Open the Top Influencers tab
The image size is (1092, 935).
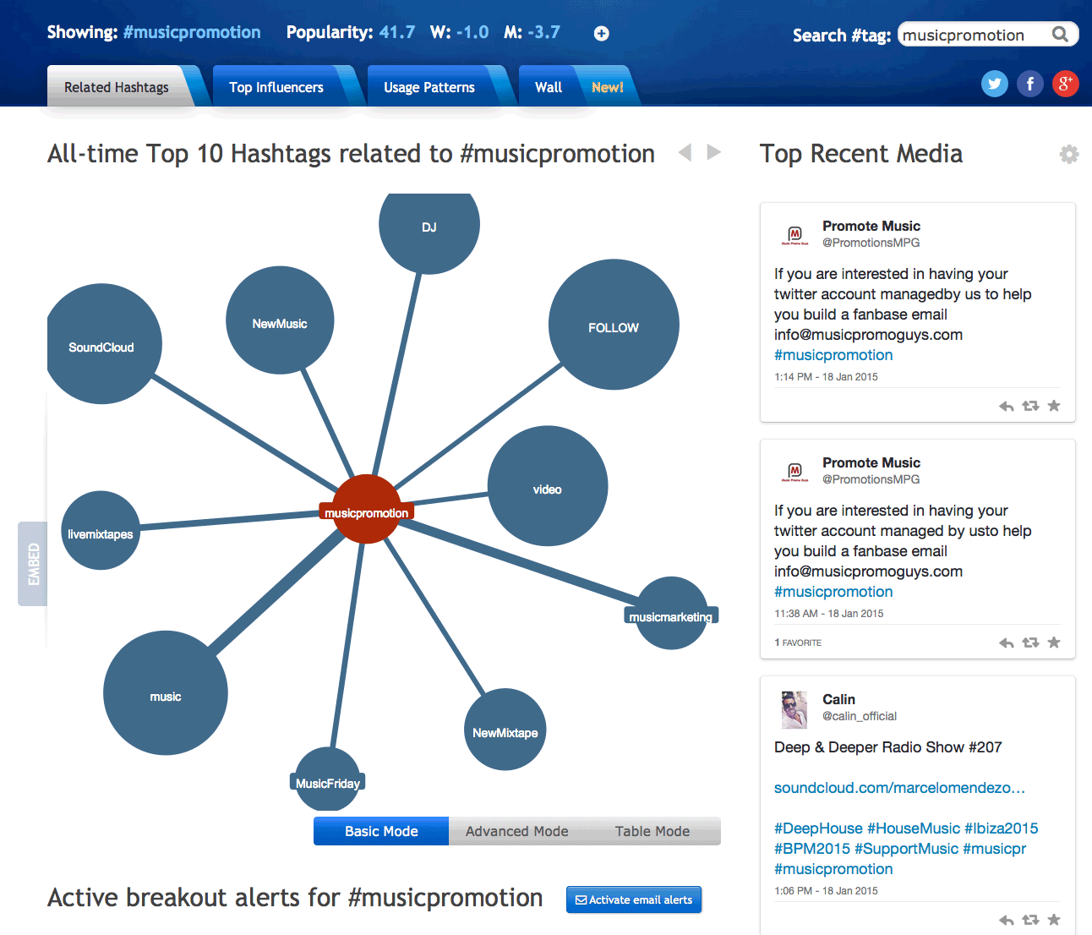[276, 87]
